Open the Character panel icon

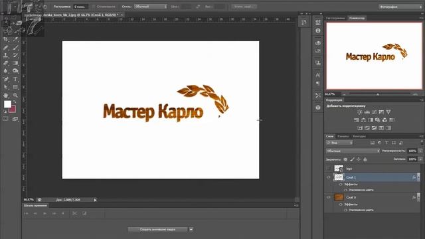[x=318, y=75]
